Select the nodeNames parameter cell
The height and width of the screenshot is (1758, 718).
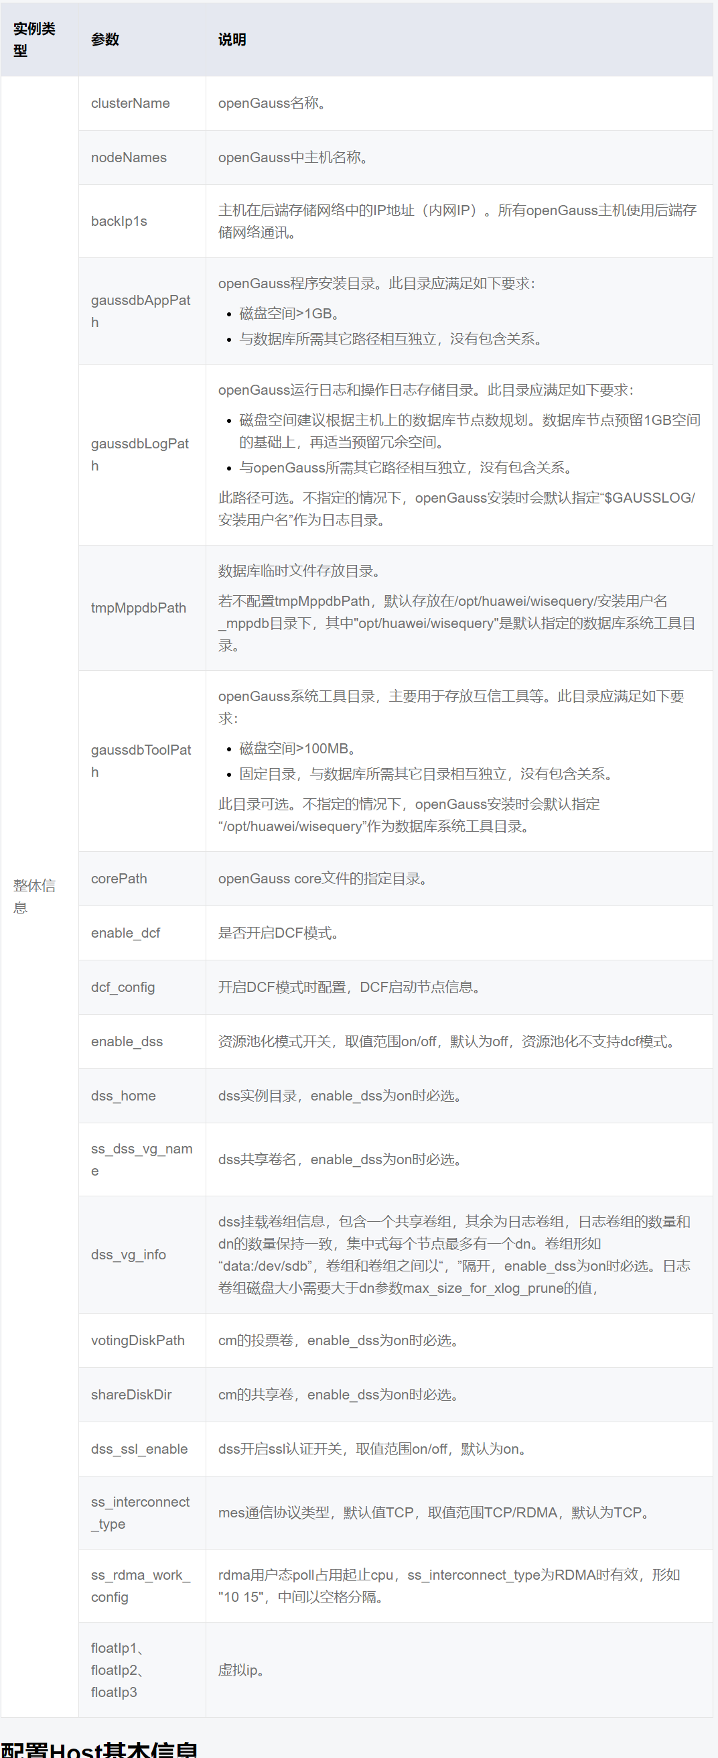coord(142,158)
